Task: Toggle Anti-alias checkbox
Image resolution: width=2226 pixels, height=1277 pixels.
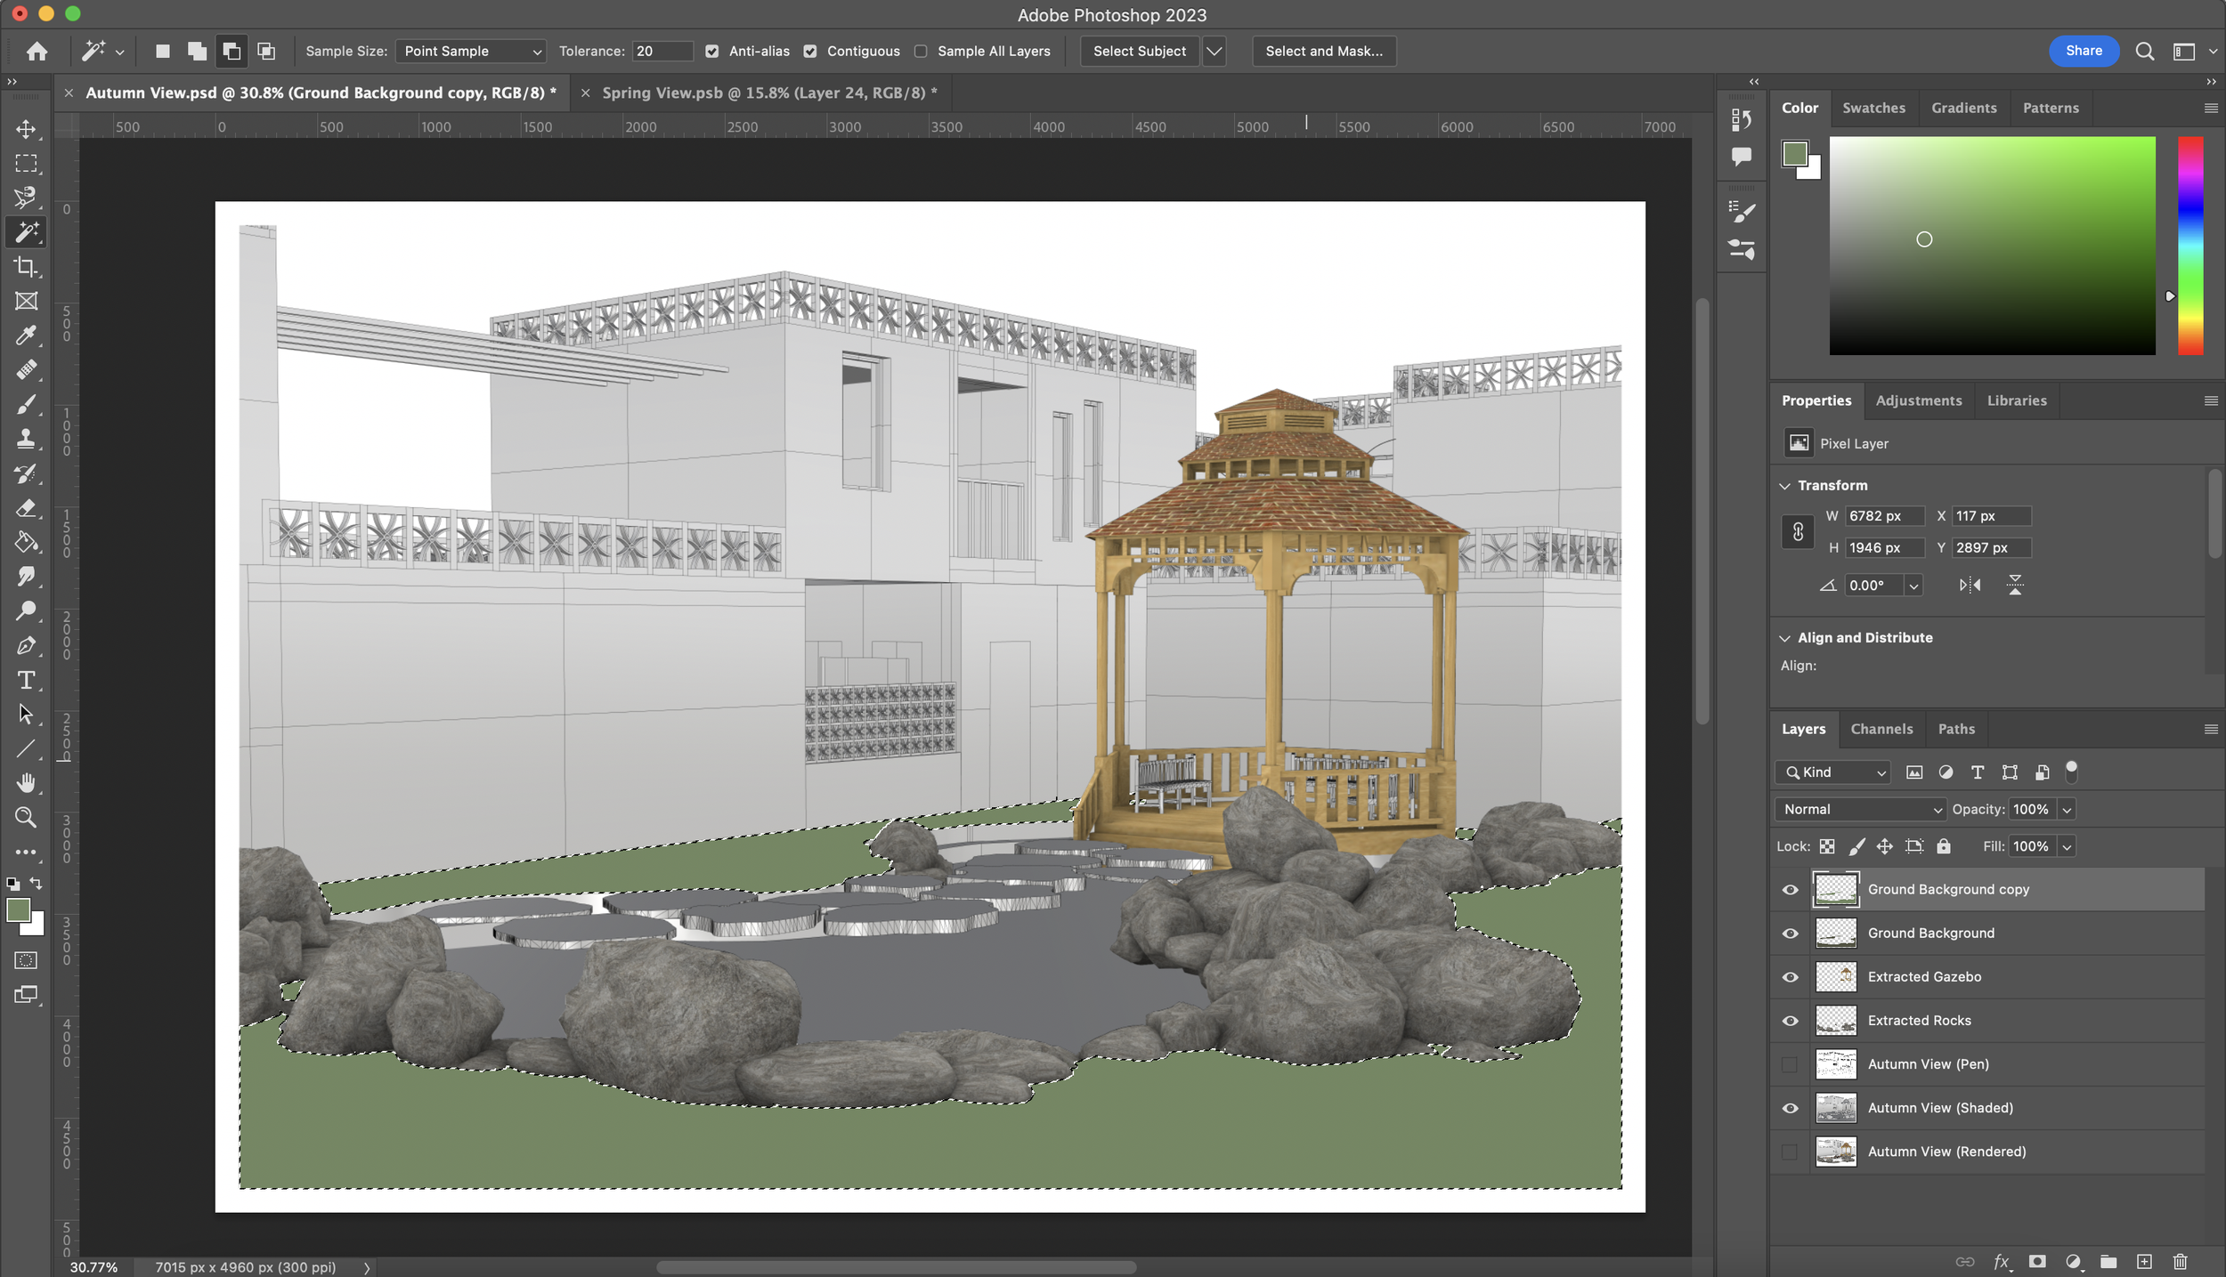Action: pos(712,52)
